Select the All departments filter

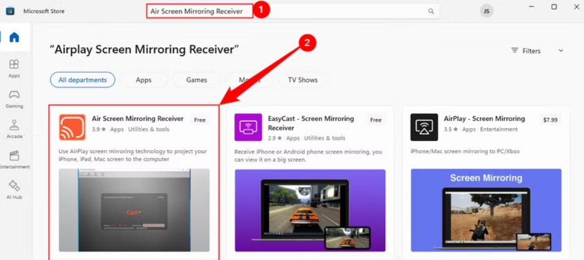click(x=83, y=80)
